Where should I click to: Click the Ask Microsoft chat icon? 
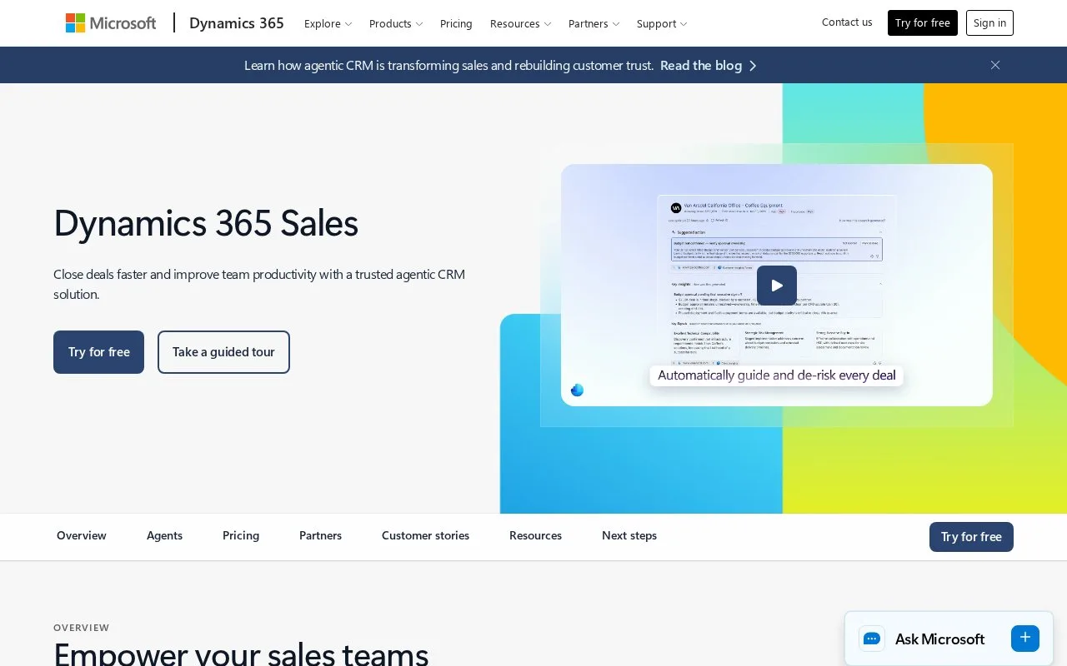tap(872, 639)
